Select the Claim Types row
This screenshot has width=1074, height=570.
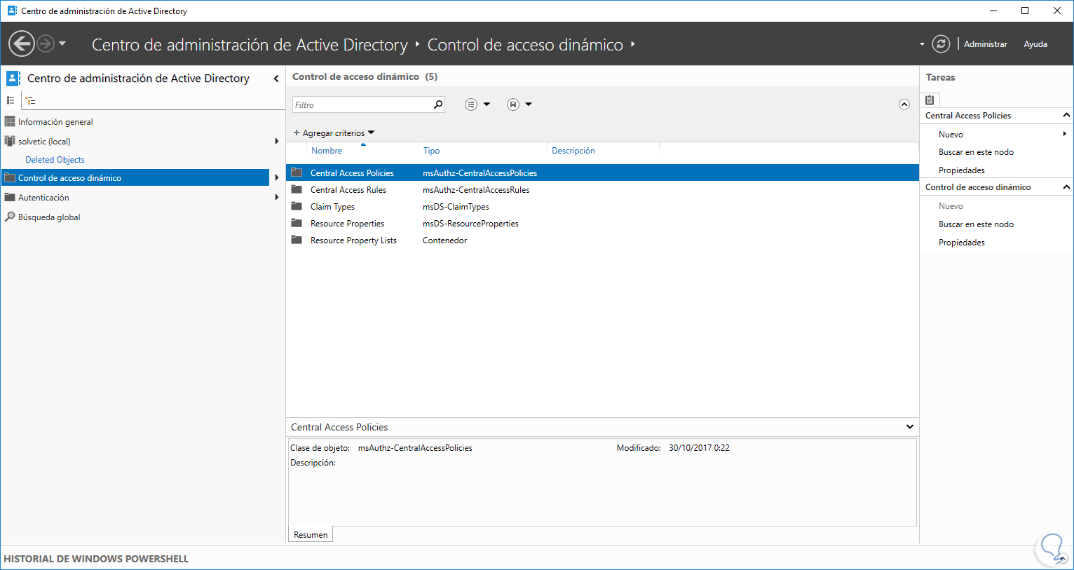332,207
